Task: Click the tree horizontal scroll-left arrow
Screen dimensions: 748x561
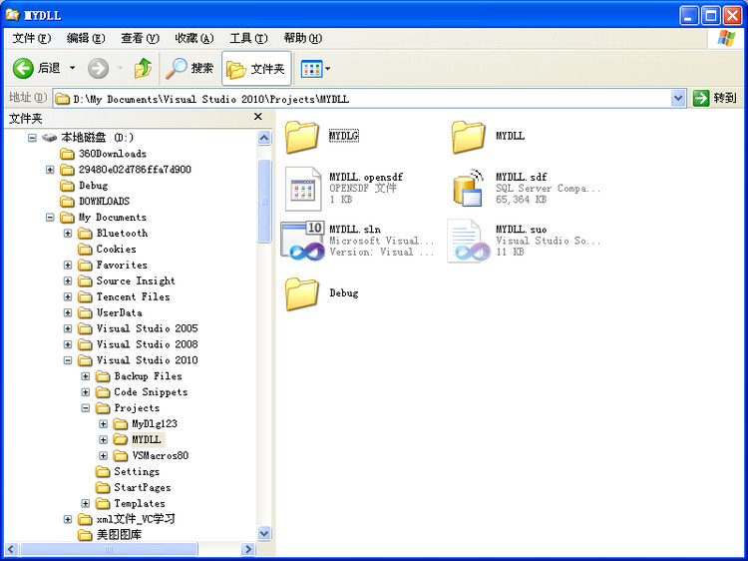Action: pos(11,549)
